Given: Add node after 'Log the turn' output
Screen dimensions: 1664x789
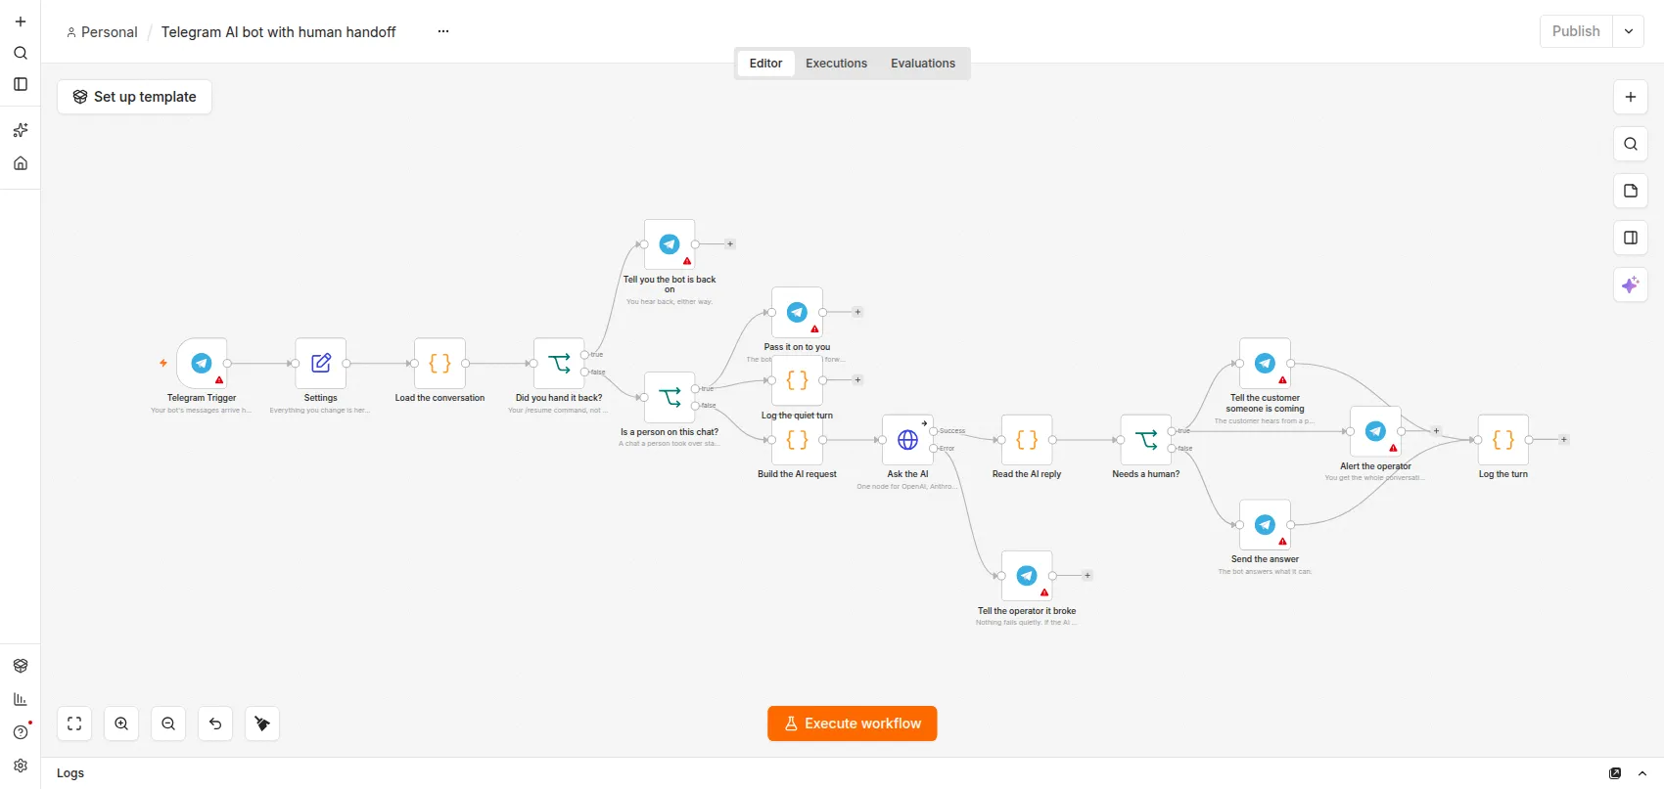Looking at the screenshot, I should tap(1564, 440).
